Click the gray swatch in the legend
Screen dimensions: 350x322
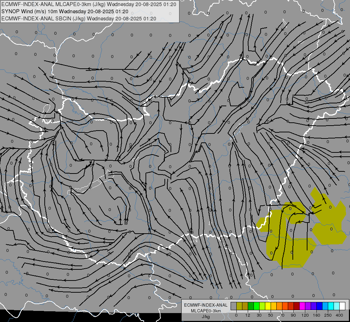(x=234, y=306)
